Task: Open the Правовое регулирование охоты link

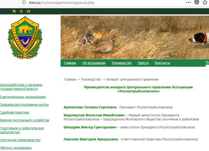Action: [x=24, y=105]
